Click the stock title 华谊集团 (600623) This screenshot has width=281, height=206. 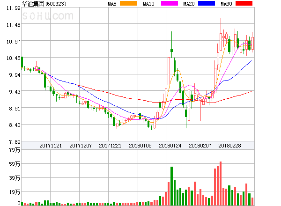(44, 4)
